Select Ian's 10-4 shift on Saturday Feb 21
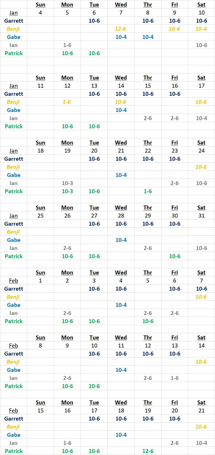The height and width of the screenshot is (455, 215). tap(201, 443)
